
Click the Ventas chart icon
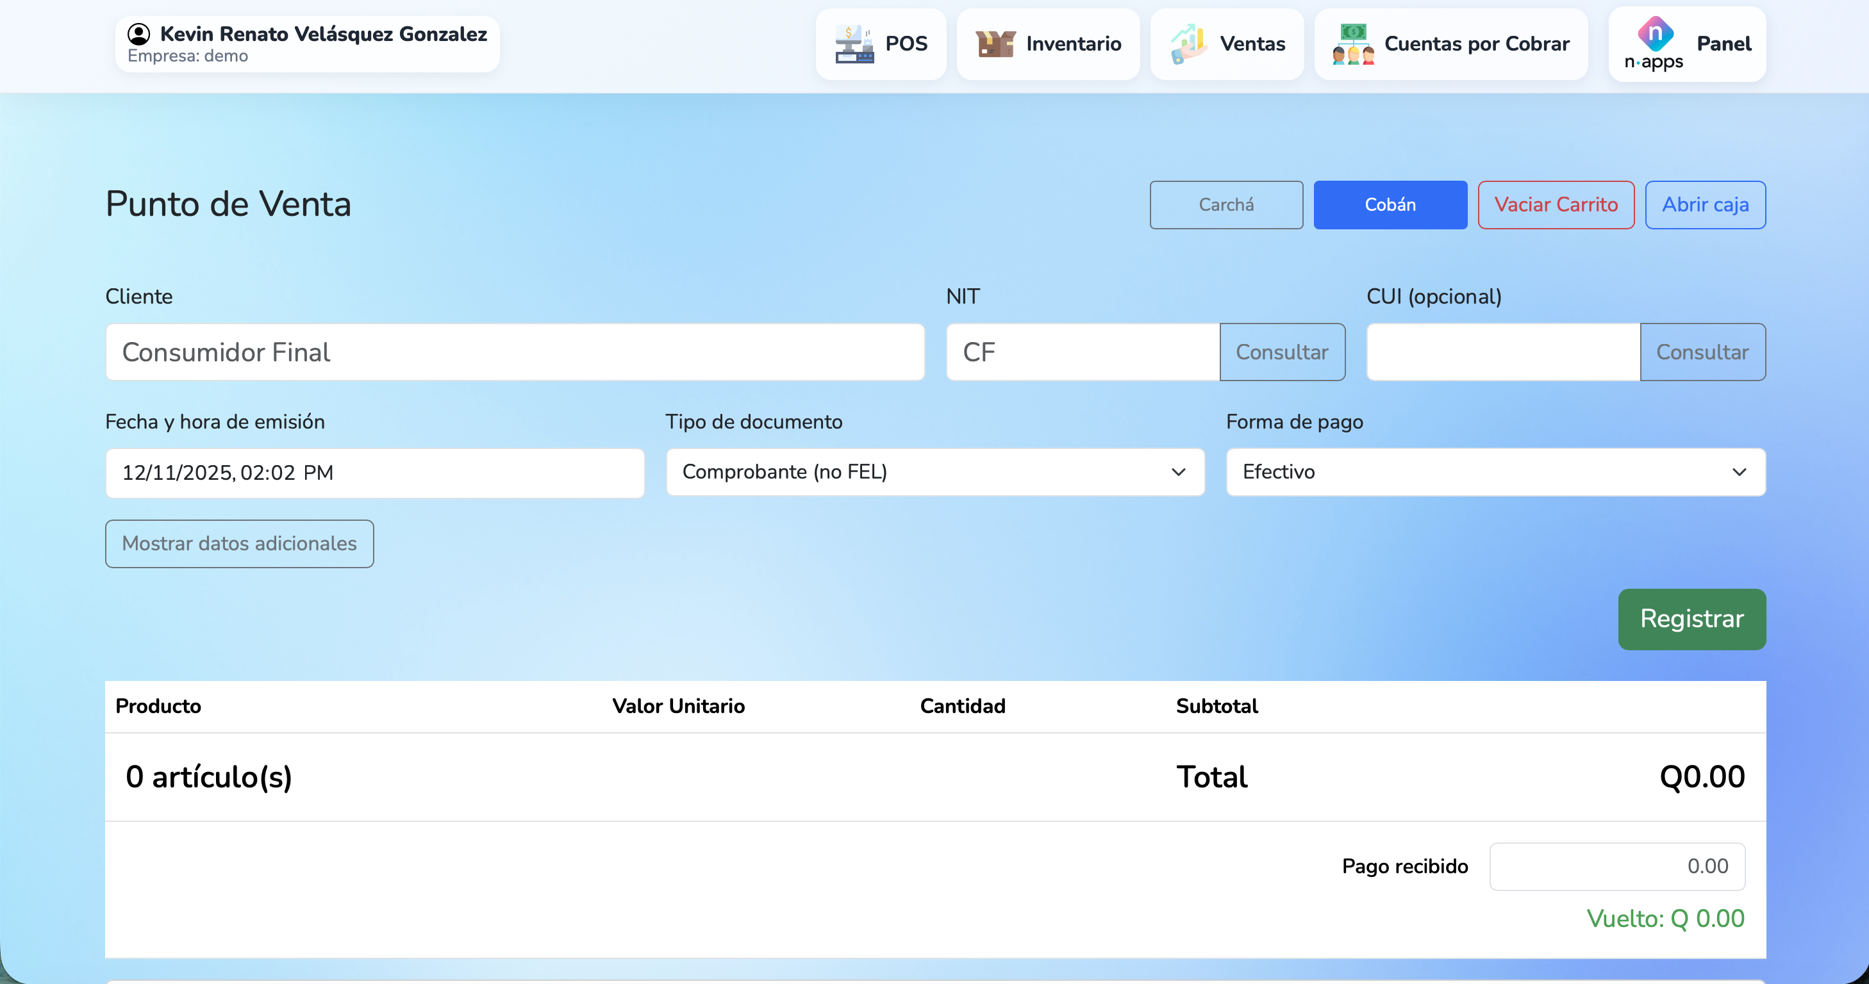coord(1189,44)
